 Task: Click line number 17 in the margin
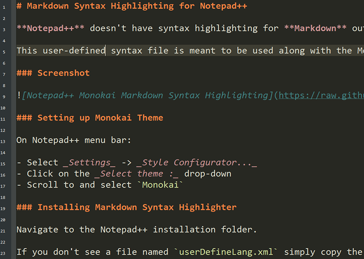(3, 186)
